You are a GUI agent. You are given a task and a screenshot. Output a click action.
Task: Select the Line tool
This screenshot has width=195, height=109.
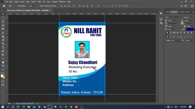pos(3,58)
